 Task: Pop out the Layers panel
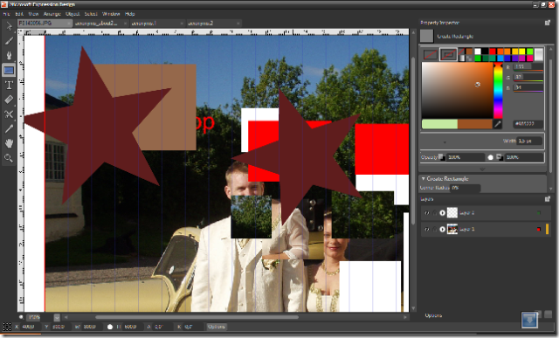[x=548, y=199]
